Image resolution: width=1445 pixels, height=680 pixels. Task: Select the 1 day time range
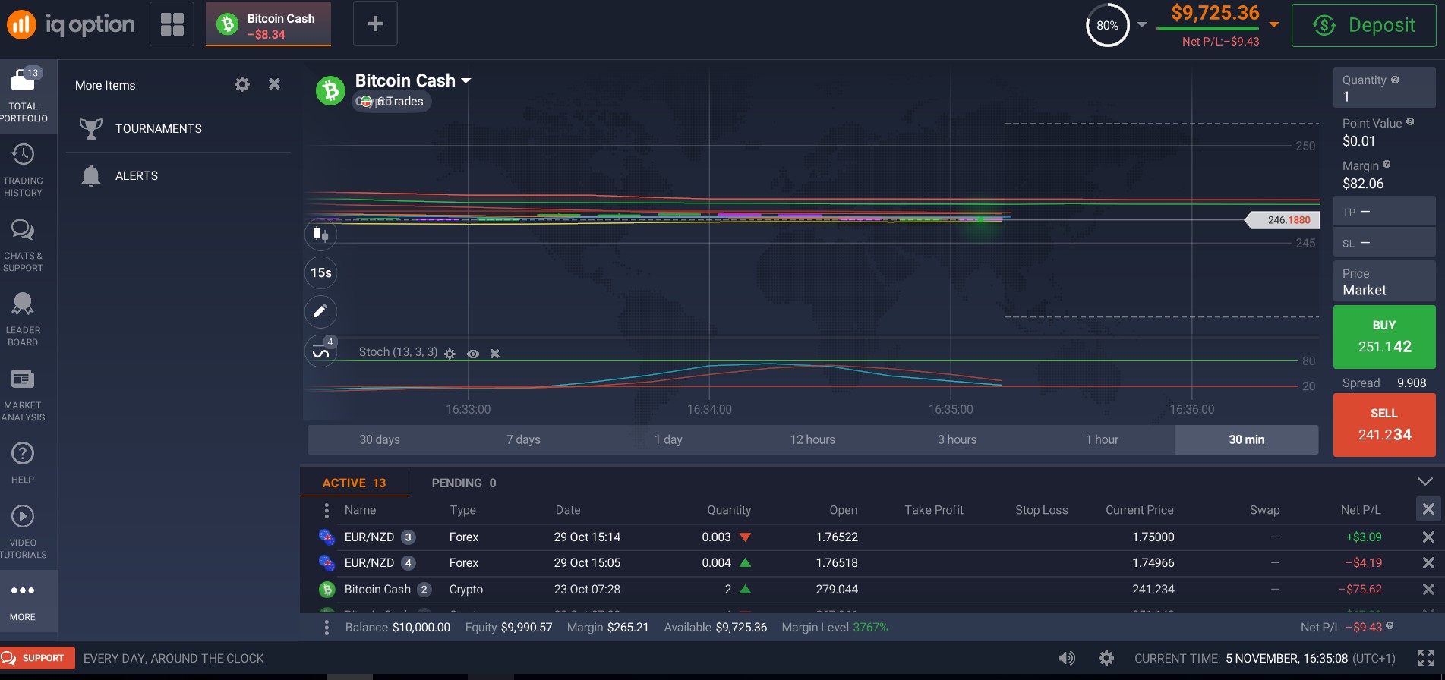[668, 439]
